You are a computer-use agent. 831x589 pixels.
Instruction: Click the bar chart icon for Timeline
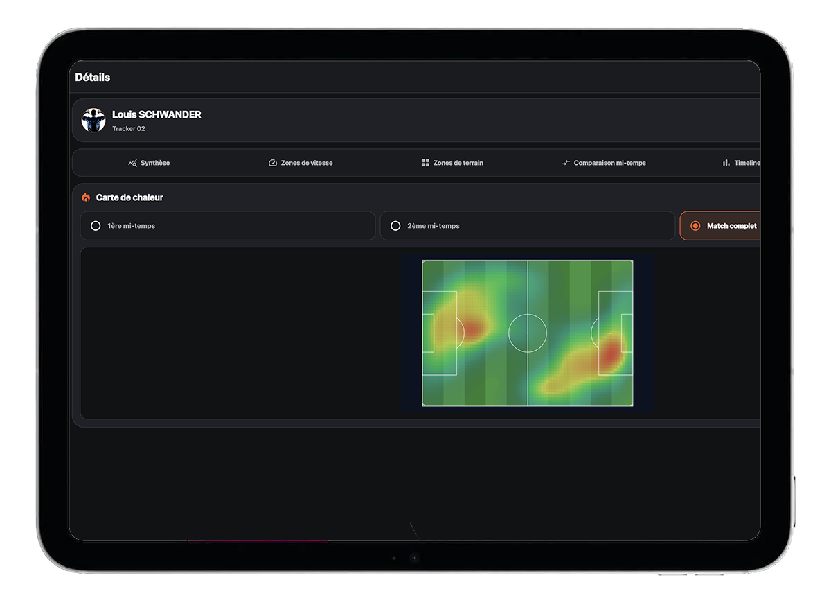pyautogui.click(x=726, y=163)
